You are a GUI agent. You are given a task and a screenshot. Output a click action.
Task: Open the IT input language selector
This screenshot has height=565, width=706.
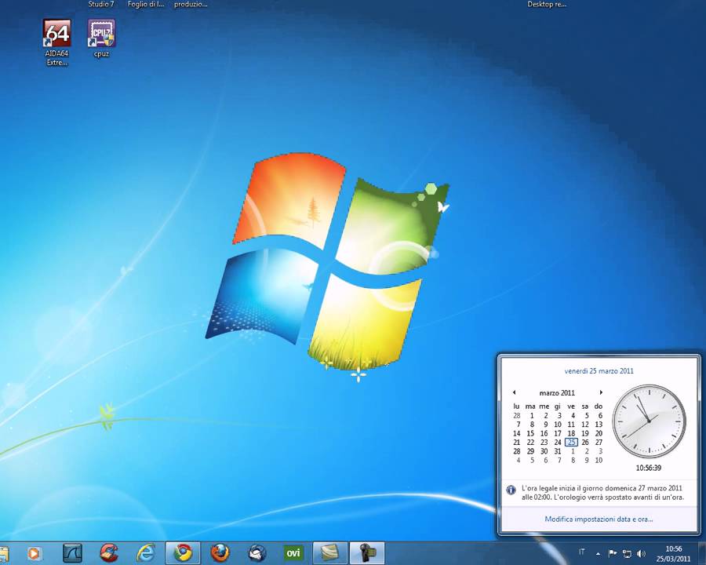pos(582,552)
